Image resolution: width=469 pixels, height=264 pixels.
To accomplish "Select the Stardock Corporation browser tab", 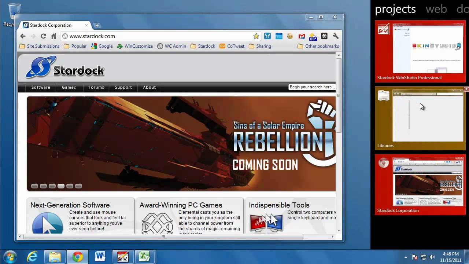I will pyautogui.click(x=55, y=25).
